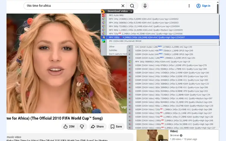Pick WEBM 360p H264 tag=134
Screen dimensions: 226x141
pos(173,95)
